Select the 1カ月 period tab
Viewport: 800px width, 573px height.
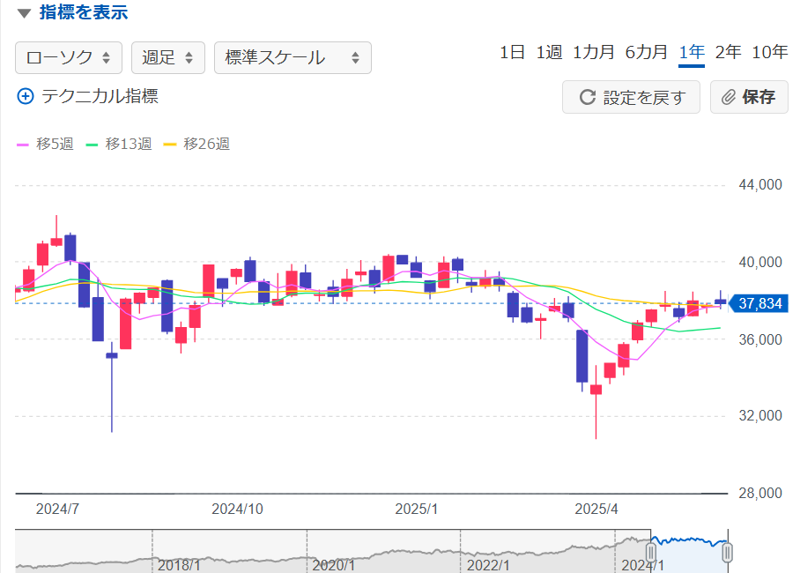(x=594, y=52)
